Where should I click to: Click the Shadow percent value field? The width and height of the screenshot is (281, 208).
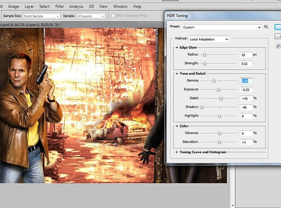246,107
